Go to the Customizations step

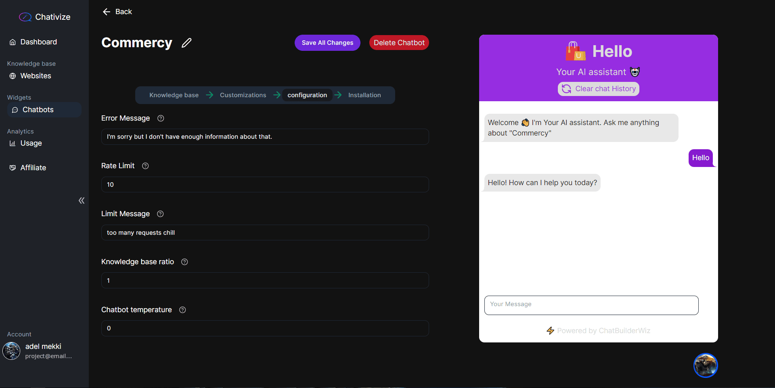coord(243,95)
